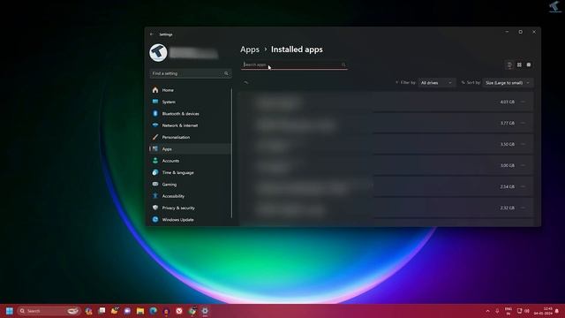Click the 3.77 GB size value
This screenshot has width=565, height=318.
pos(508,124)
